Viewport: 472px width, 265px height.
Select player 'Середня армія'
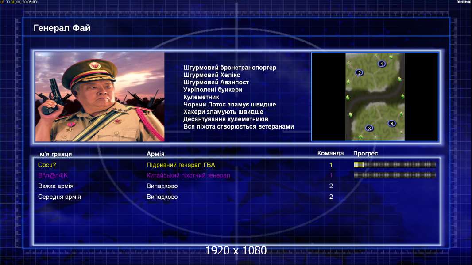[59, 197]
